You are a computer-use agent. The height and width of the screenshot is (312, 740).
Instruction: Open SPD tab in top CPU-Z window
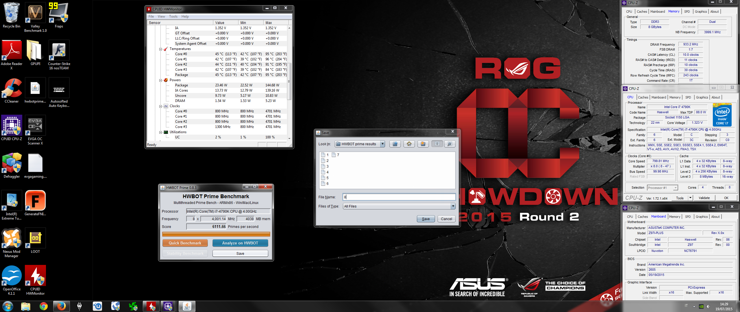pos(687,12)
